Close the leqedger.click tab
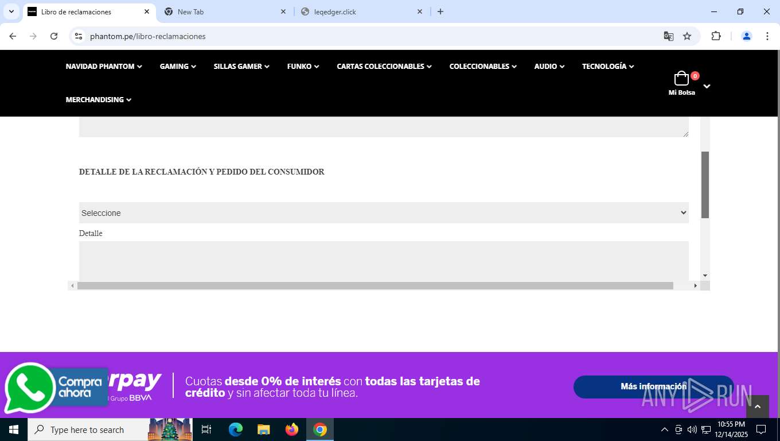This screenshot has width=780, height=441. tap(420, 11)
